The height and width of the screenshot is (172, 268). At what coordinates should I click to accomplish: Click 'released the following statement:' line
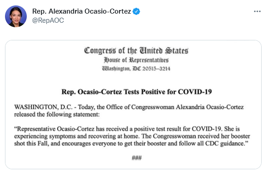point(57,114)
